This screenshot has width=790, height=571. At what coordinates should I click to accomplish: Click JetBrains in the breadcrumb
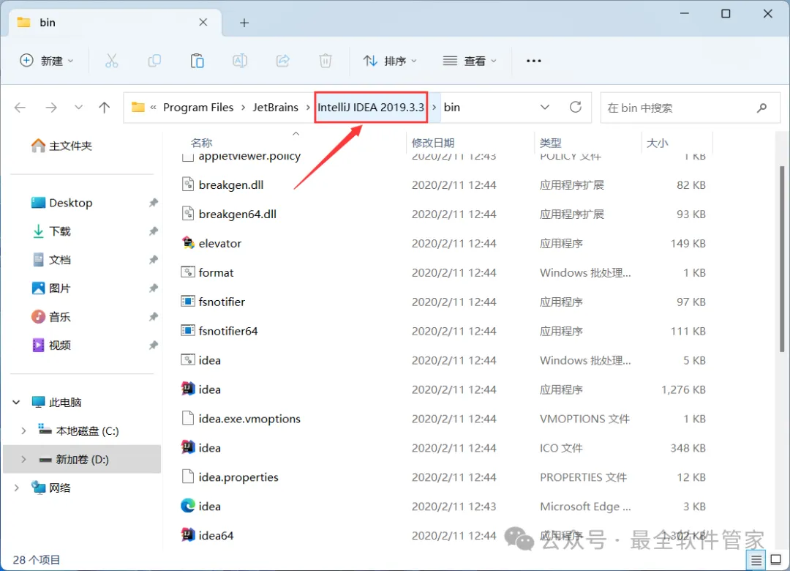(275, 108)
